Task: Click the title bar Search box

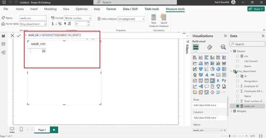Action: [135, 2]
